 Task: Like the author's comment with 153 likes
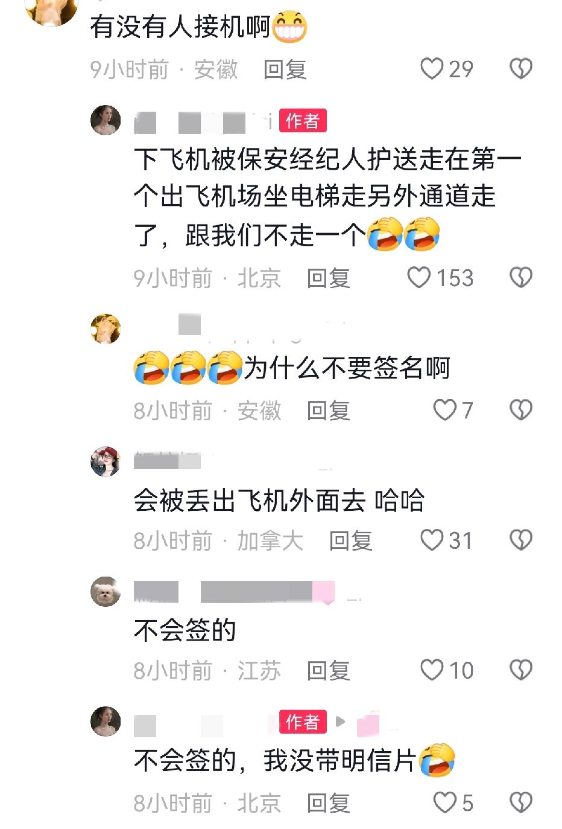coord(440,278)
